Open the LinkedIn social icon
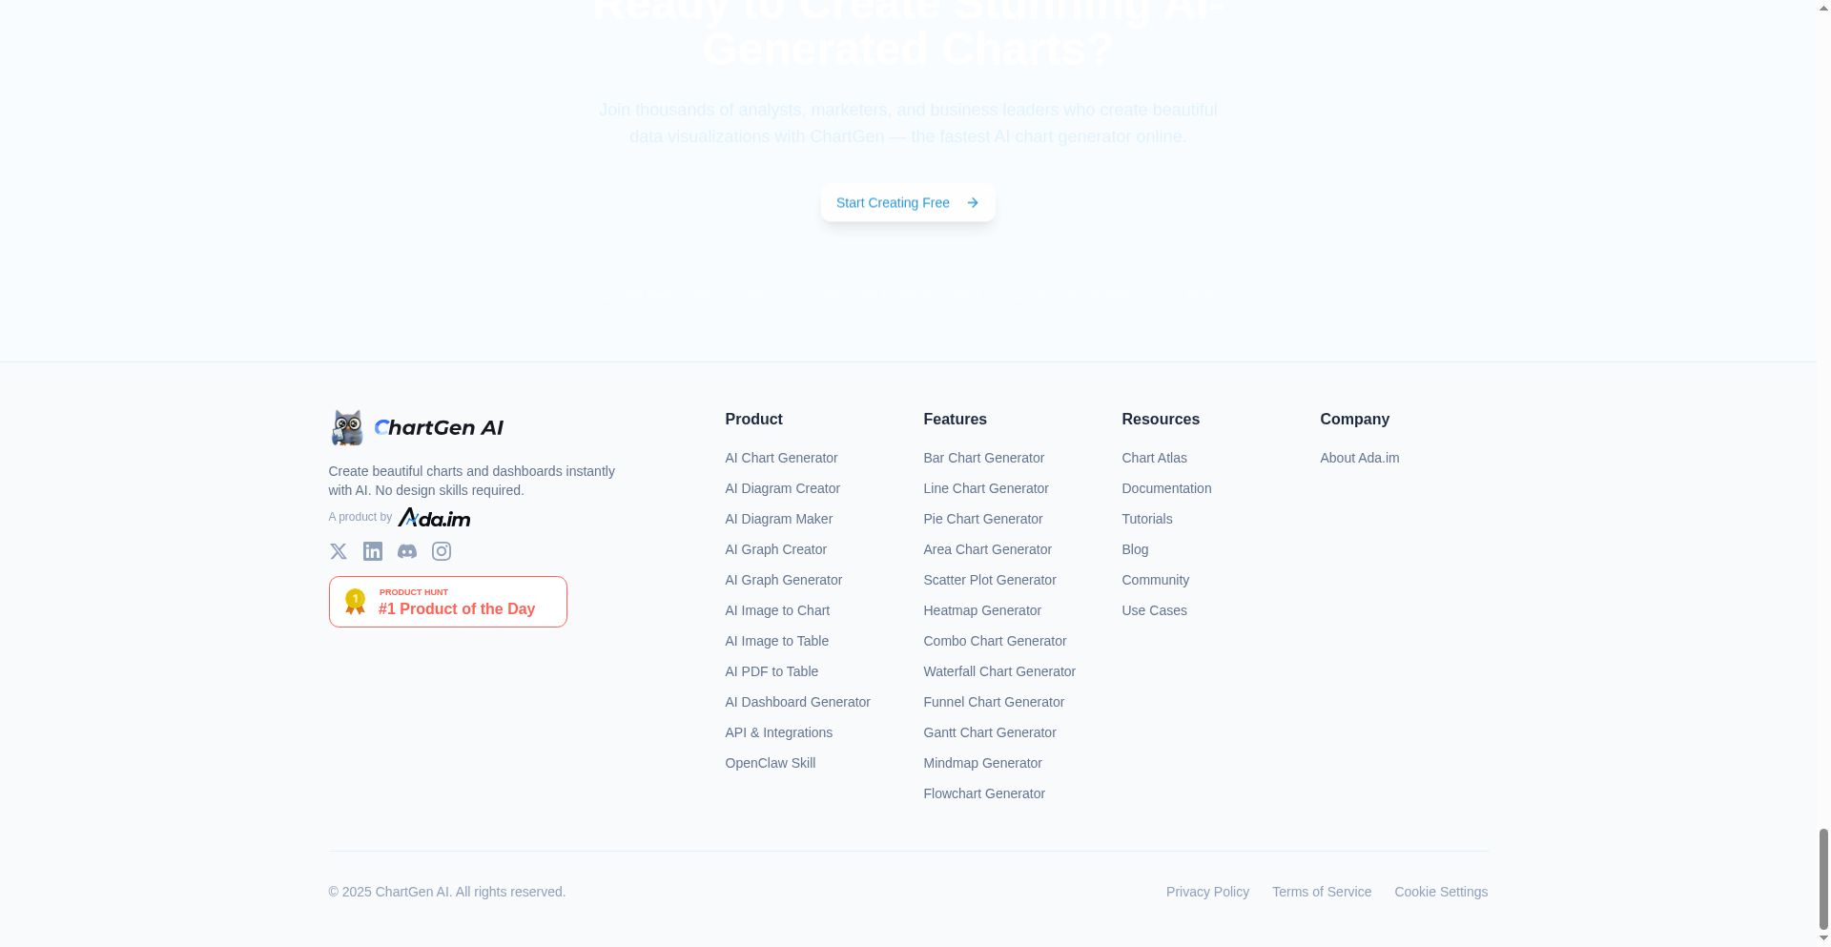The height and width of the screenshot is (947, 1831). click(373, 551)
